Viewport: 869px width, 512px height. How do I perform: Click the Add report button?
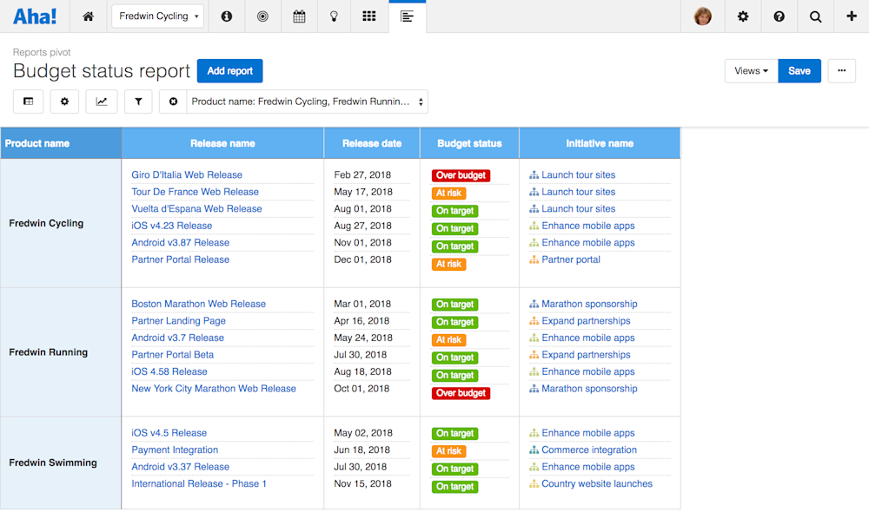pyautogui.click(x=229, y=71)
